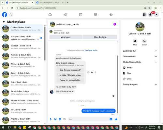Open the Facebook menu grid icon

click(144, 15)
